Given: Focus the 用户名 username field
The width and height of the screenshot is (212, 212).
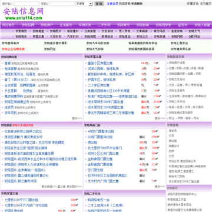Looking at the screenshot, I should (26, 4).
